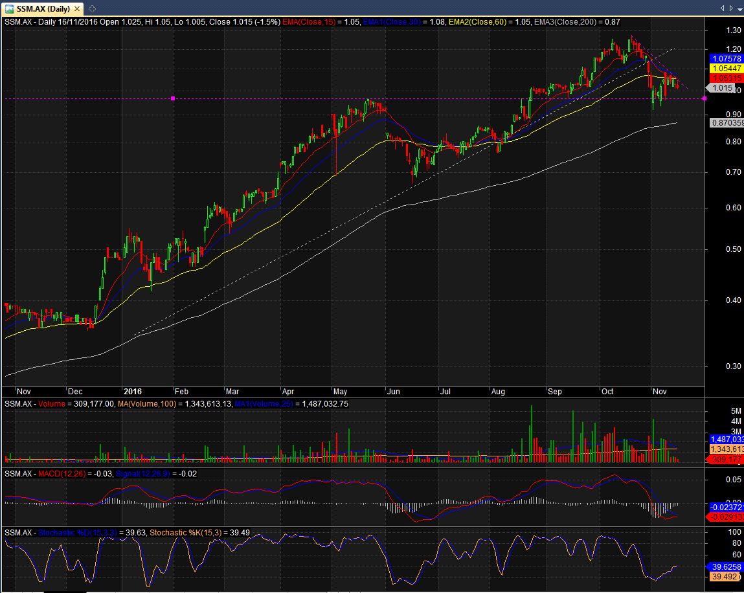Click the Signal(12,26,9) label
Viewport: 744px width, 593px height.
142,473
